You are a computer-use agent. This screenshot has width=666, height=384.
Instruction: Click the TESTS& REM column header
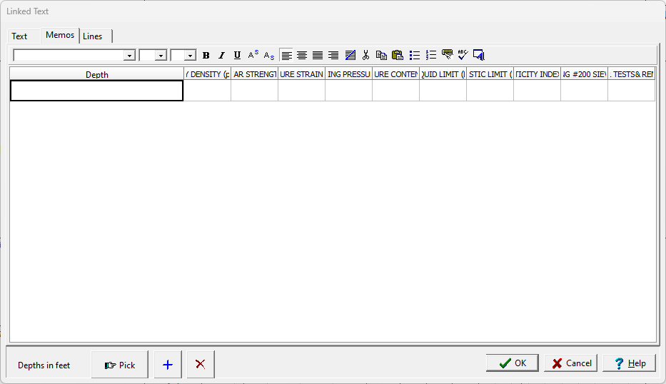[632, 74]
